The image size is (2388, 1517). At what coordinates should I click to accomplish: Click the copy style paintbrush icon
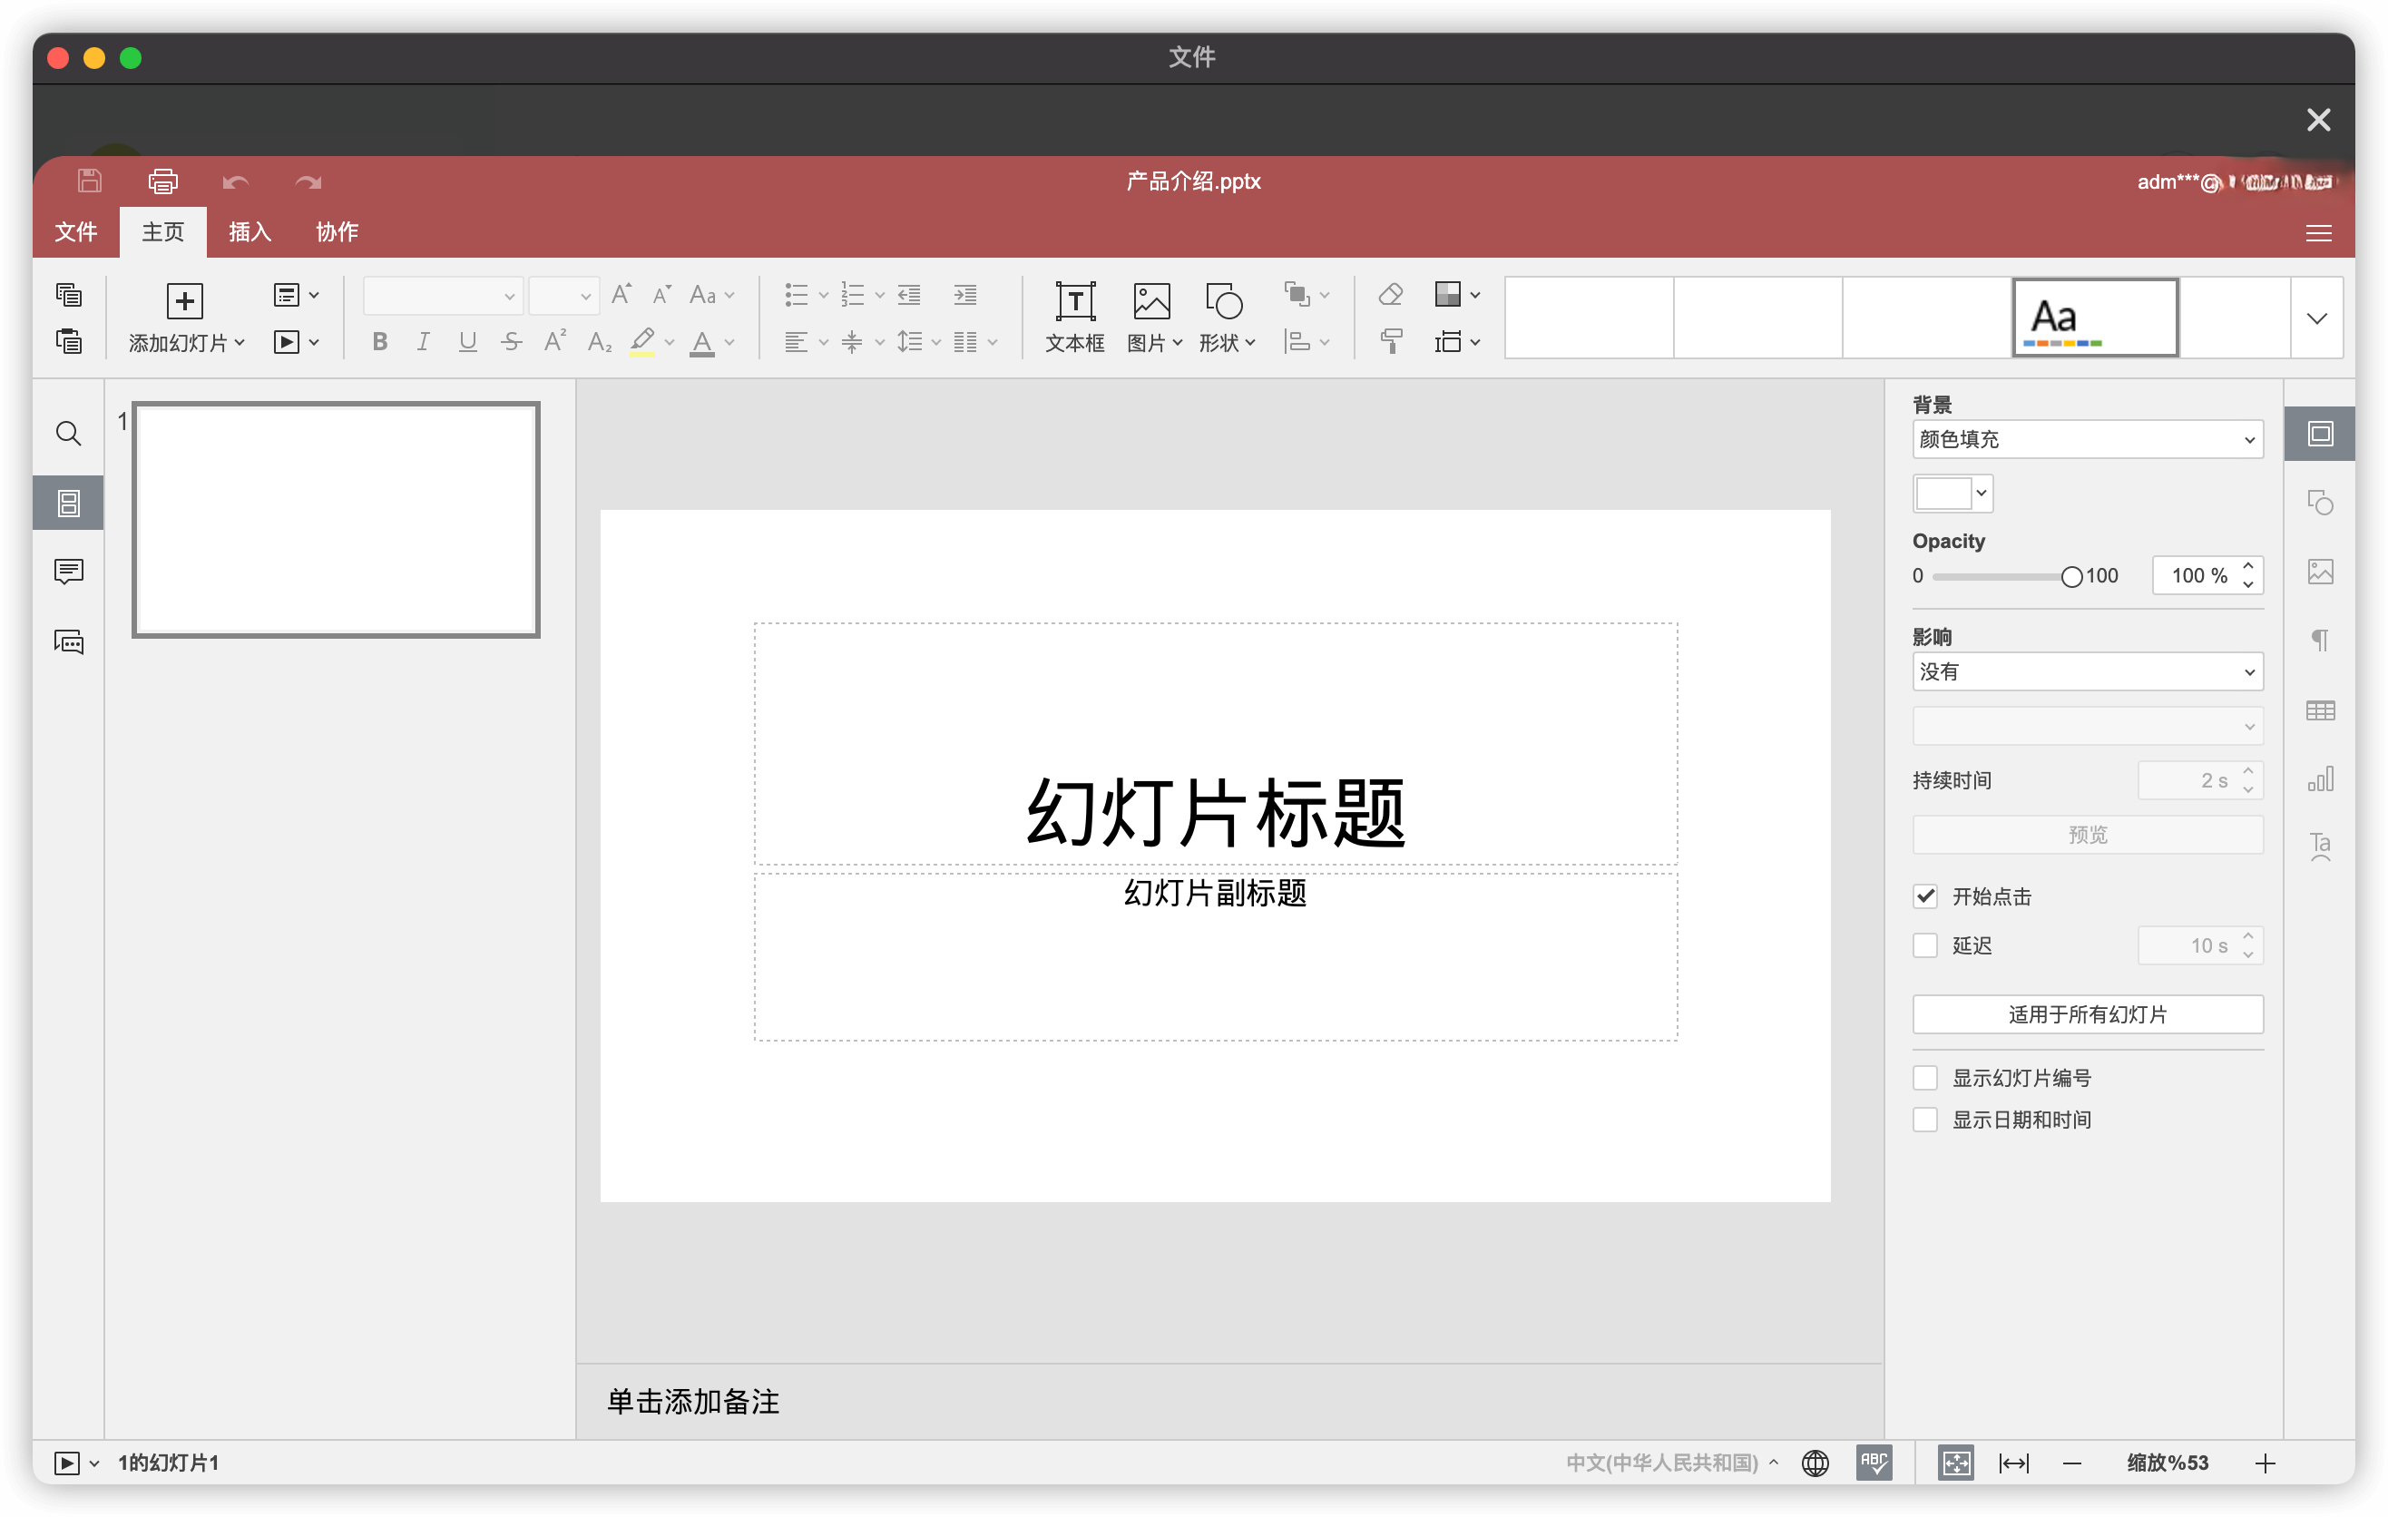point(1390,341)
